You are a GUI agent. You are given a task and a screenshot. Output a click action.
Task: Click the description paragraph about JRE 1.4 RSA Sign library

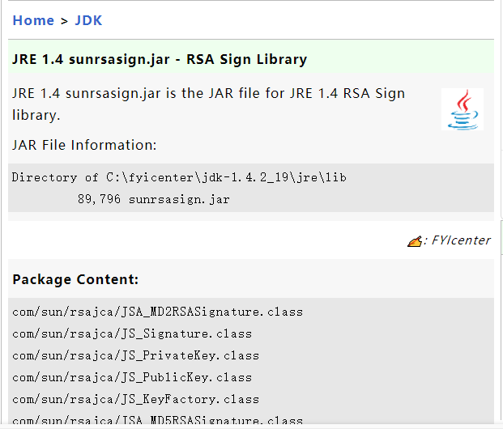tap(208, 104)
